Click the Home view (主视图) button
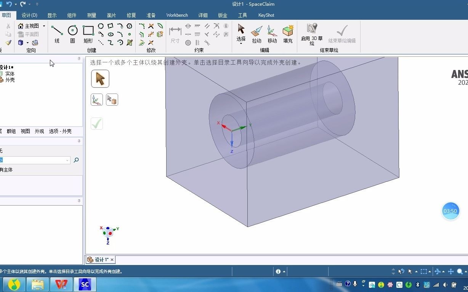The image size is (468, 292). pyautogui.click(x=29, y=26)
